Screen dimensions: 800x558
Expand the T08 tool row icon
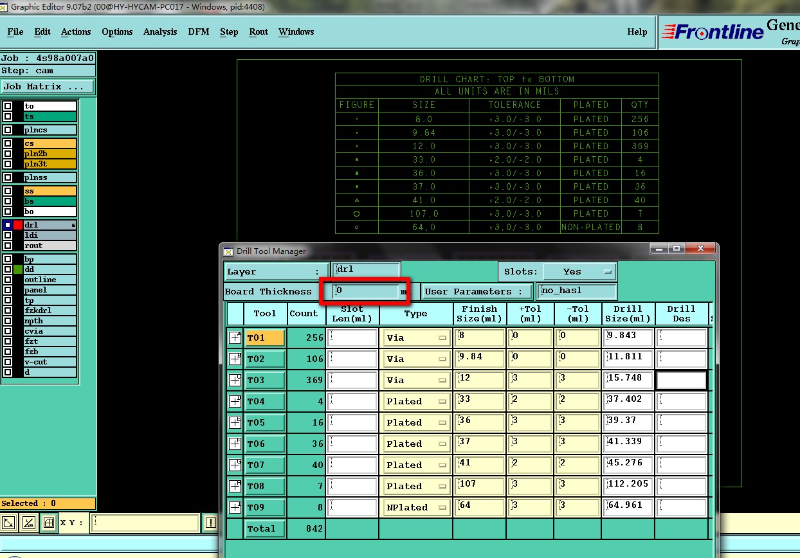tap(235, 486)
